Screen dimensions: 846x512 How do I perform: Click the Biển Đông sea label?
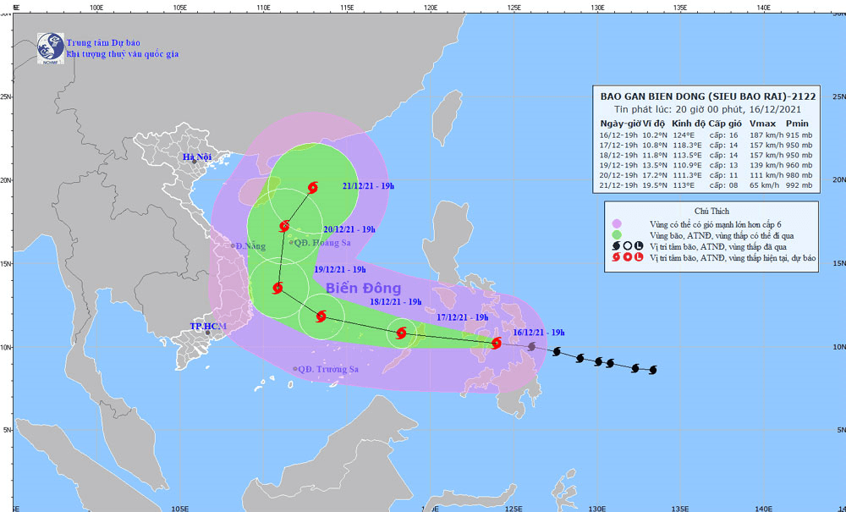pos(364,288)
